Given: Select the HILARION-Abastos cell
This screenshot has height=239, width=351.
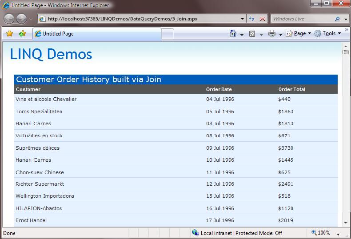Looking at the screenshot, I should pos(39,208).
